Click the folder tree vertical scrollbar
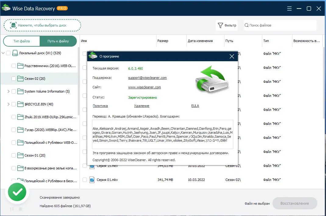326x216 pixels. 79,81
